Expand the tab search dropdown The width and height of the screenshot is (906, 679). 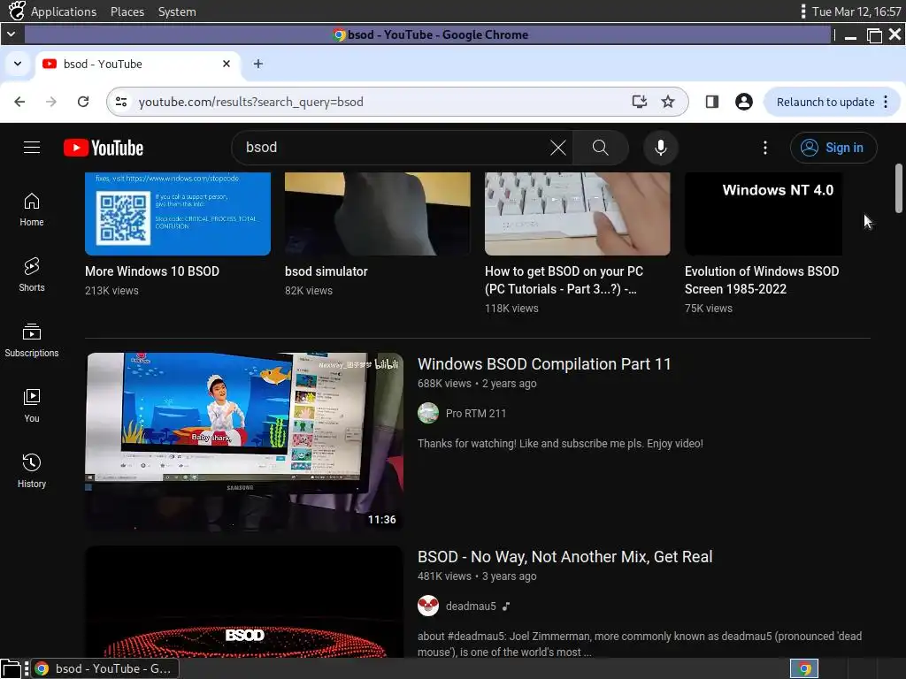18,64
